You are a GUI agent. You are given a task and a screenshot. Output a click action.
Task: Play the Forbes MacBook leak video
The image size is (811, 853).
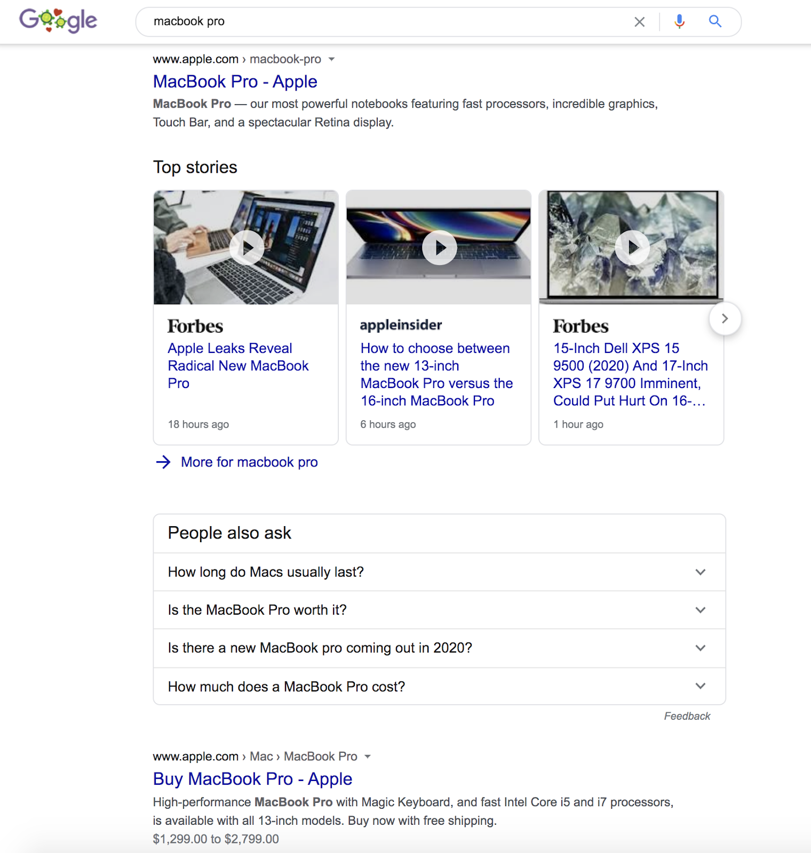click(247, 247)
